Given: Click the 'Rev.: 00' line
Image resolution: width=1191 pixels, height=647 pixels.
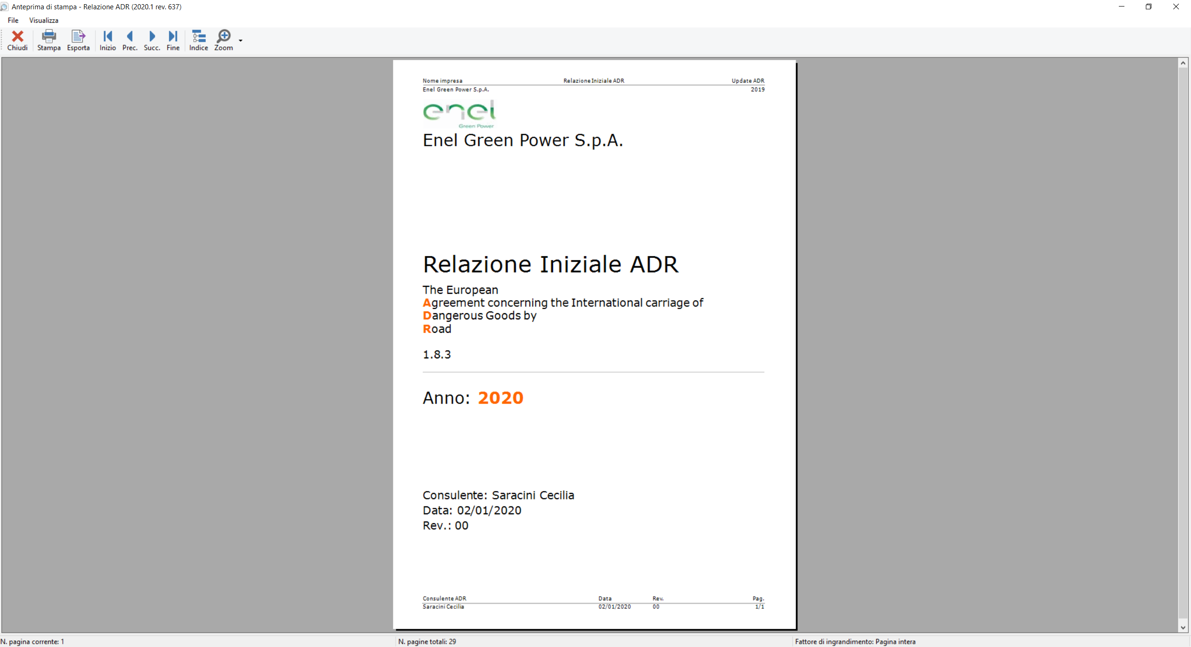Looking at the screenshot, I should click(445, 526).
